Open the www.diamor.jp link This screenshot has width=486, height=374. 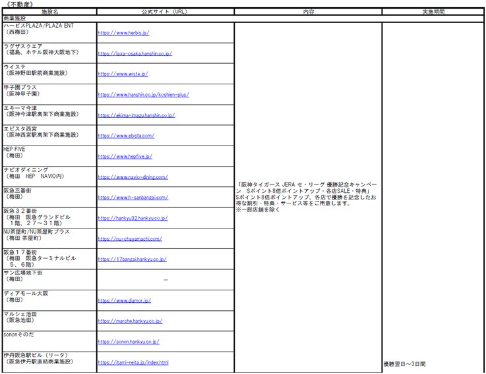[124, 301]
